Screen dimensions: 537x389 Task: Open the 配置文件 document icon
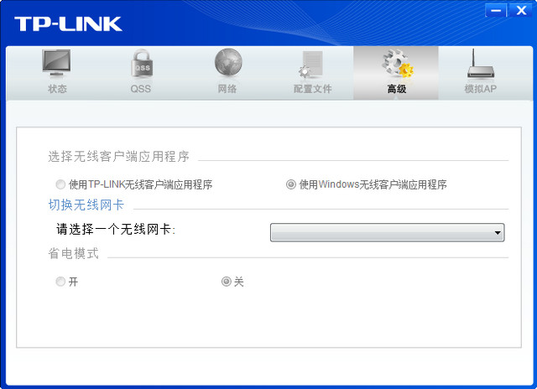click(x=311, y=65)
